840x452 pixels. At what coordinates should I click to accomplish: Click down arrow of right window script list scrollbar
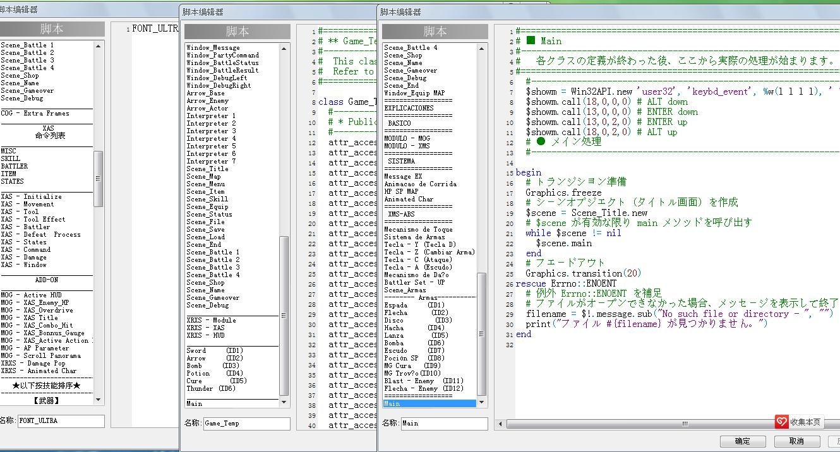(x=482, y=402)
